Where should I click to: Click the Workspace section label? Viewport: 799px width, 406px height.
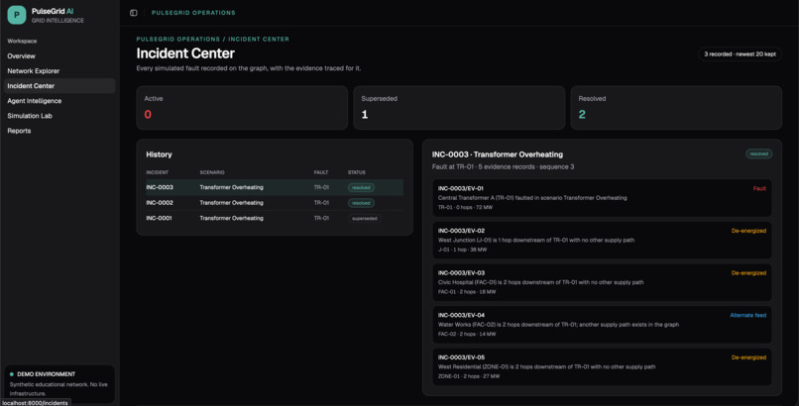tap(22, 41)
